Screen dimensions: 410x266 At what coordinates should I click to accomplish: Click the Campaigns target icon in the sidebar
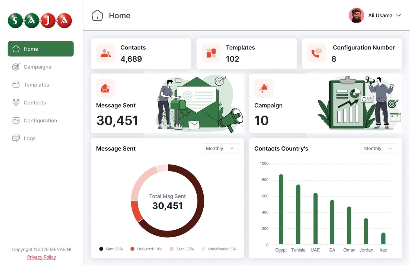point(16,67)
